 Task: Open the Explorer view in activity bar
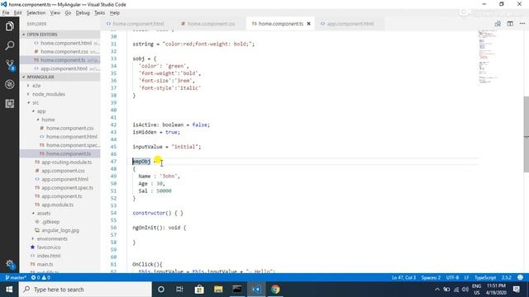pyautogui.click(x=9, y=26)
